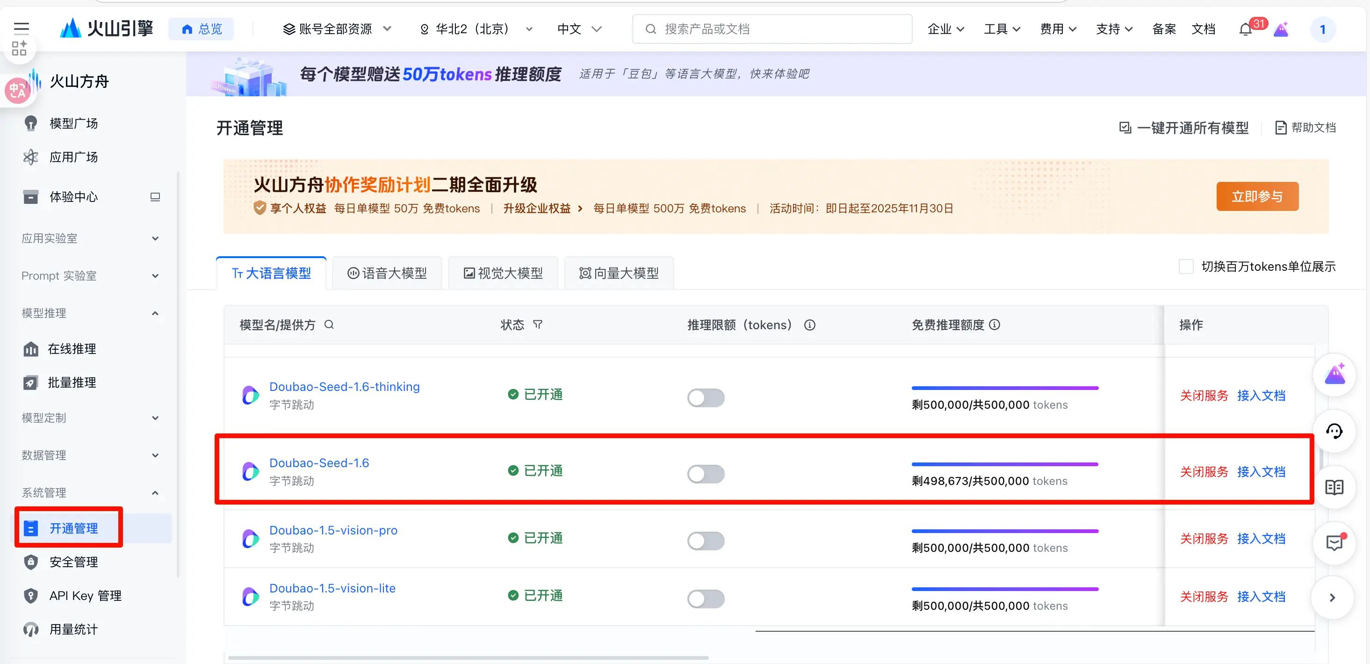Open the notification bell icon
Screen dimensions: 1370x664
1245,29
